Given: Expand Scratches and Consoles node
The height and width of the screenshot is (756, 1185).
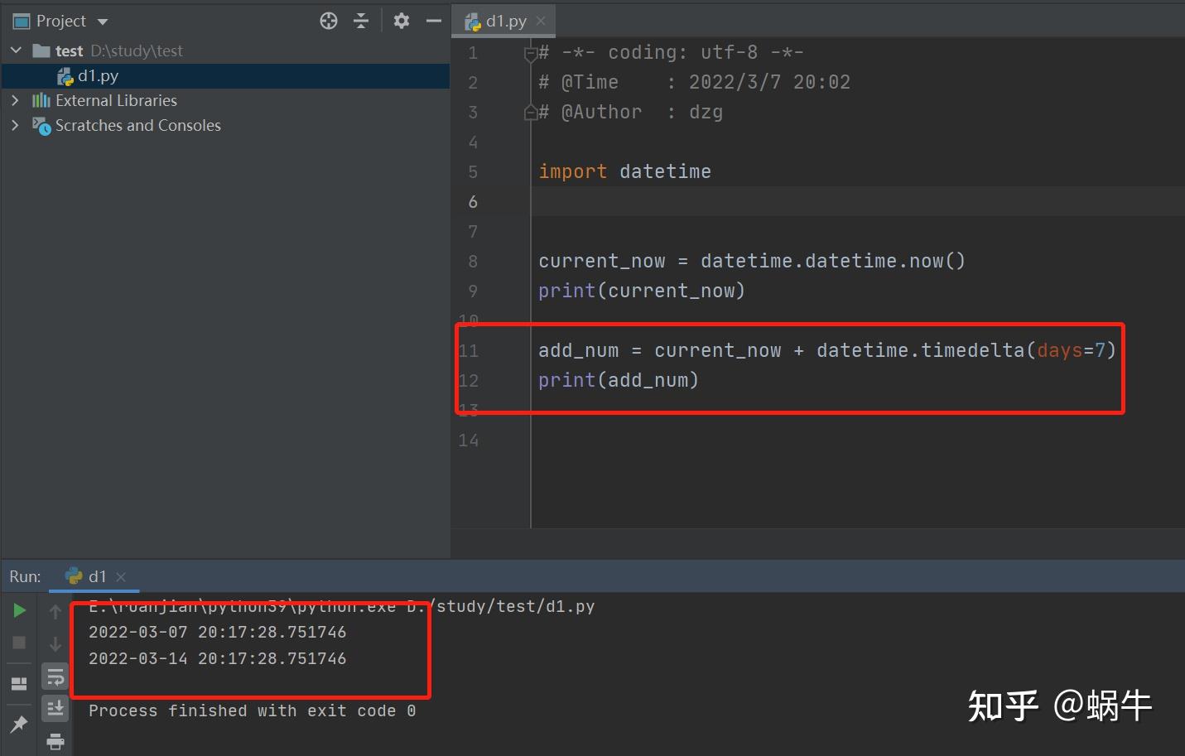Looking at the screenshot, I should click(x=15, y=125).
